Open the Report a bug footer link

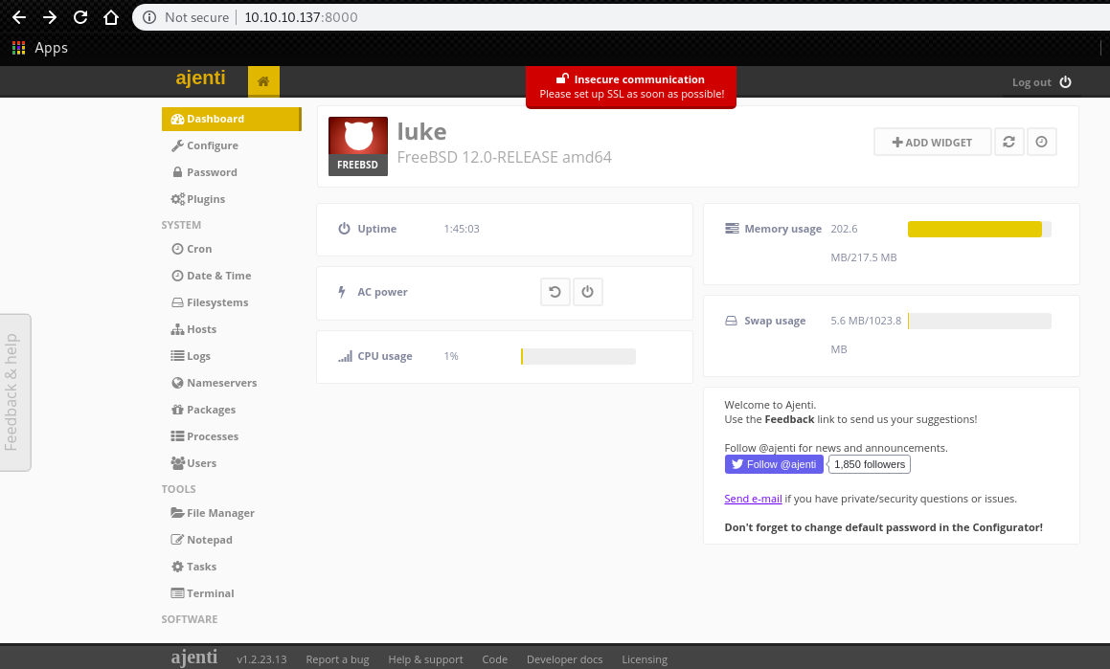[337, 659]
